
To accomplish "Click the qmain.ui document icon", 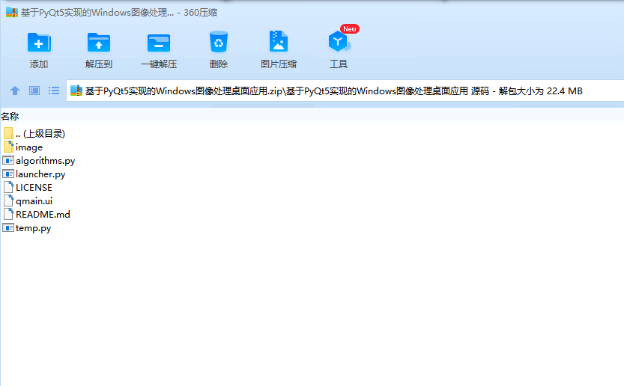I will pos(8,200).
